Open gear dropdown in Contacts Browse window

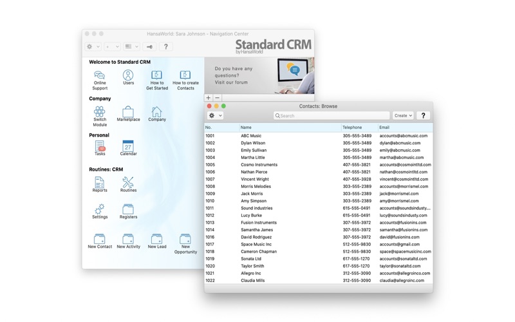click(x=215, y=116)
